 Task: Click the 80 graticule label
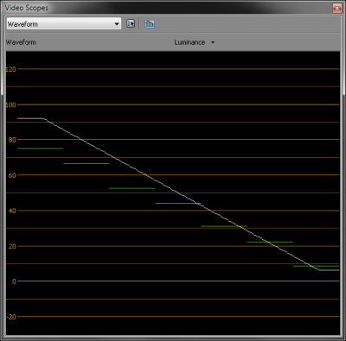tap(12, 140)
